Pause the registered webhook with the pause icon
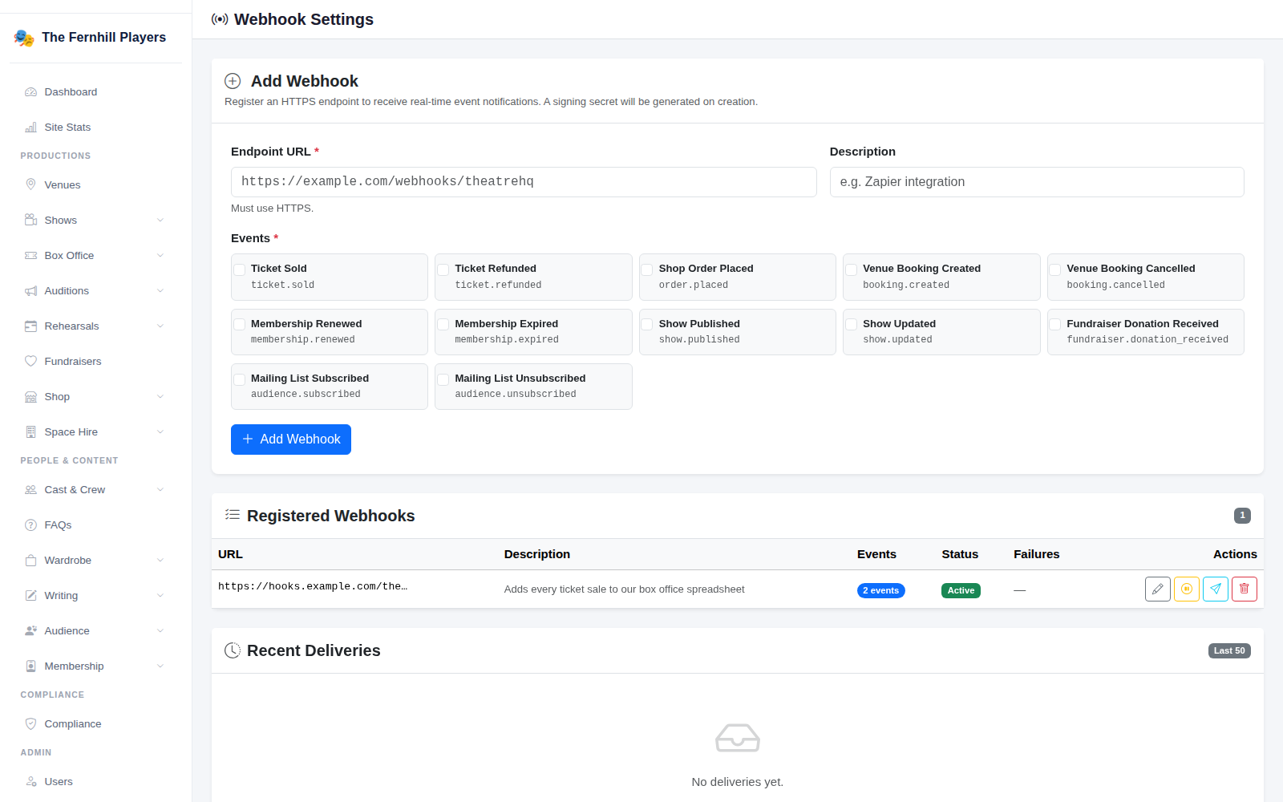This screenshot has width=1283, height=802. [1187, 589]
